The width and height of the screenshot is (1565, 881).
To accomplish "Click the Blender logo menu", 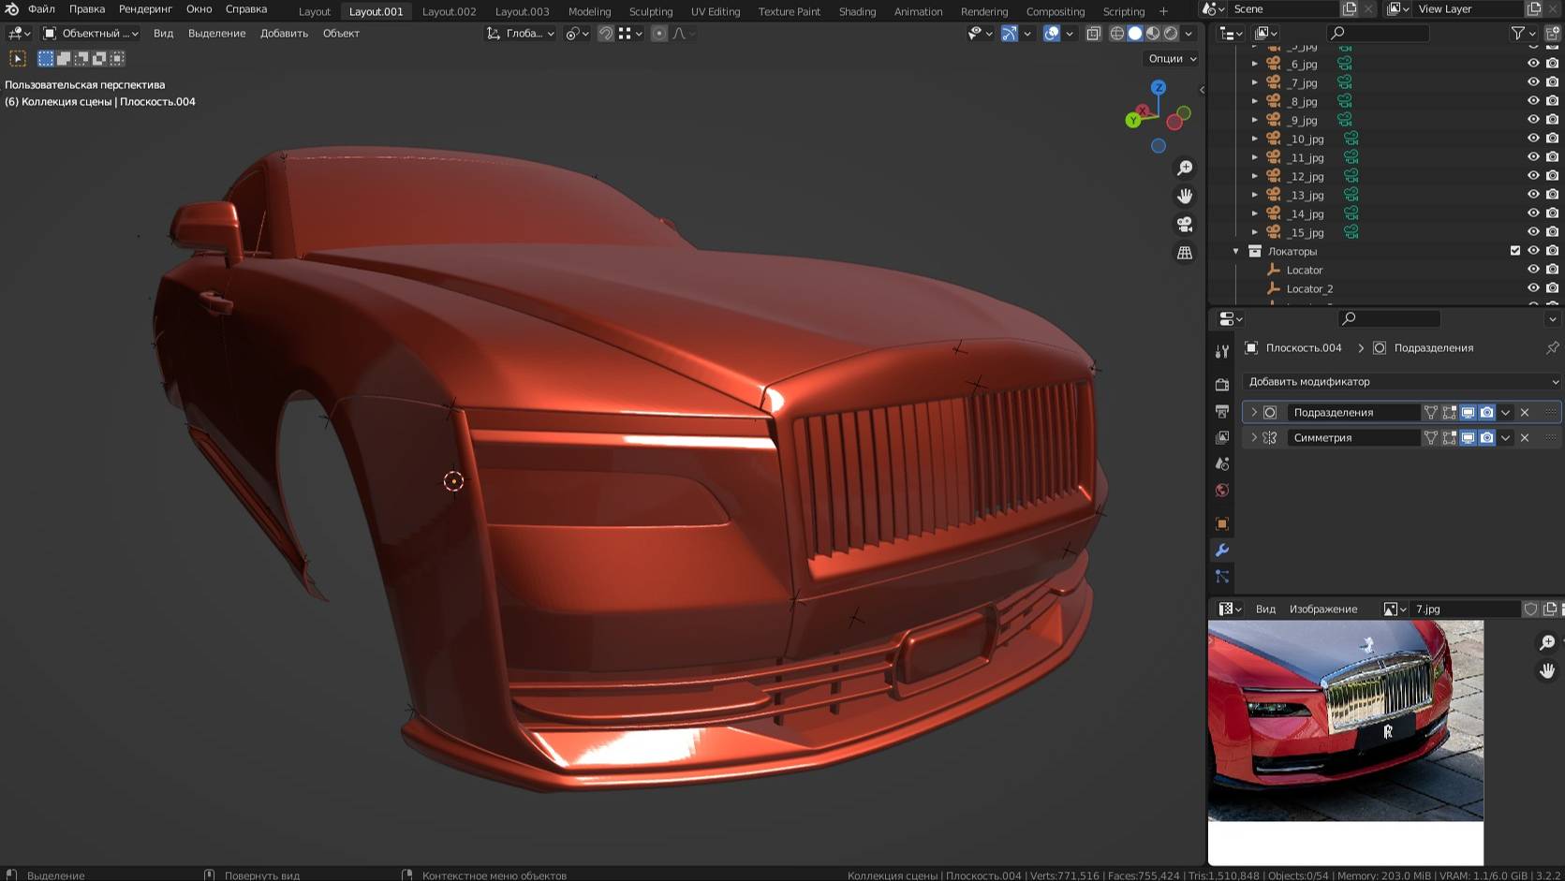I will pyautogui.click(x=12, y=9).
